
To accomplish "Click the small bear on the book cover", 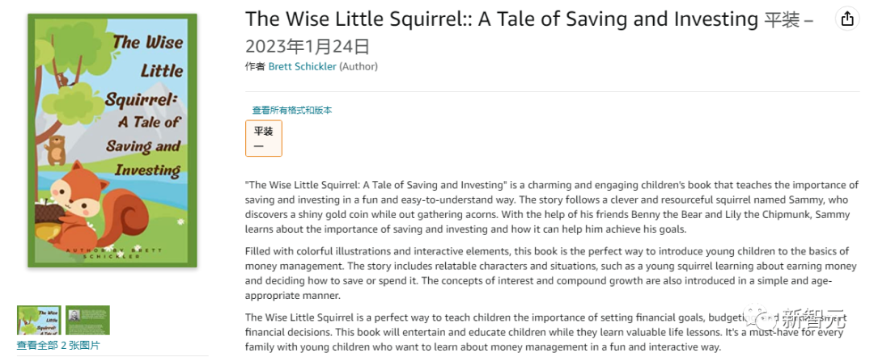I will (56, 149).
